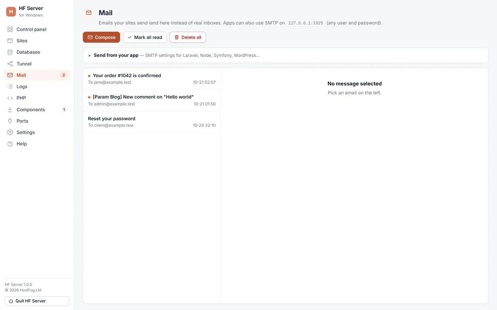Compose a new email
The width and height of the screenshot is (497, 310).
point(101,37)
